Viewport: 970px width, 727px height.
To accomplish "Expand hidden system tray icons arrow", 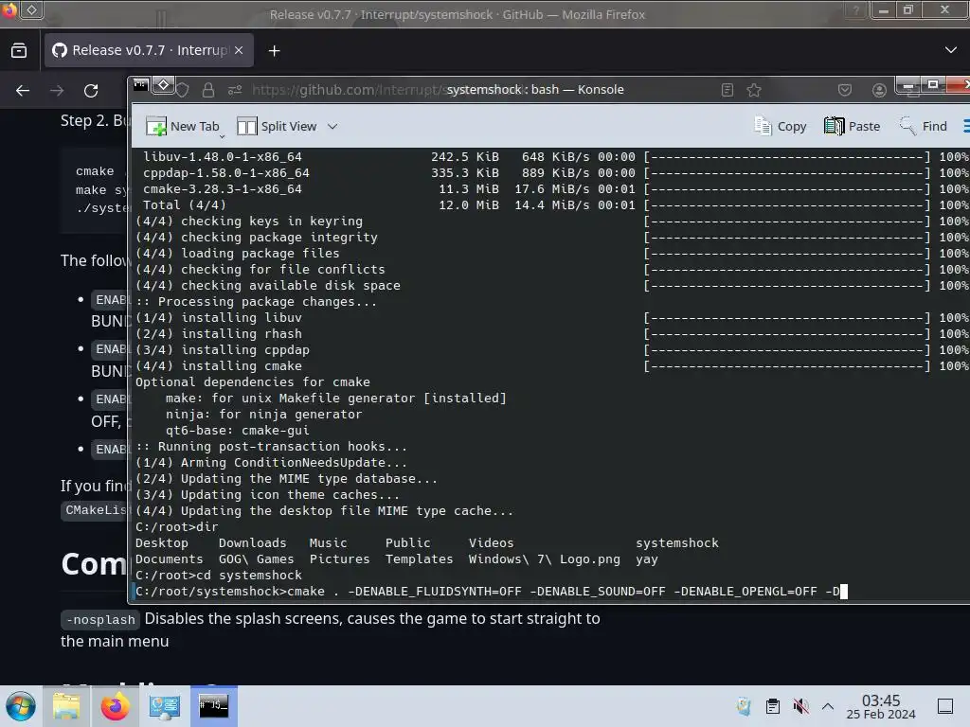I will 828,706.
